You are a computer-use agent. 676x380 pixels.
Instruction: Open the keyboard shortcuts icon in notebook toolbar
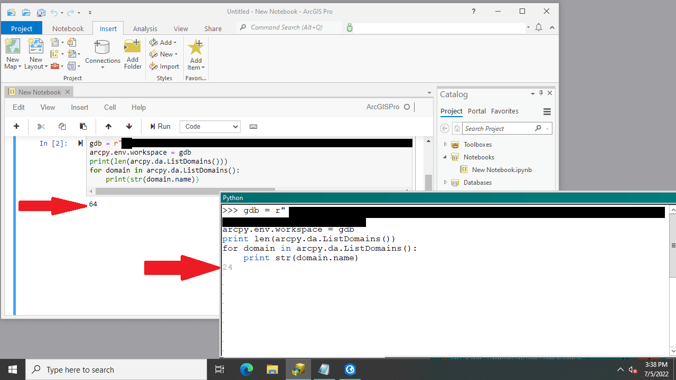click(x=253, y=126)
